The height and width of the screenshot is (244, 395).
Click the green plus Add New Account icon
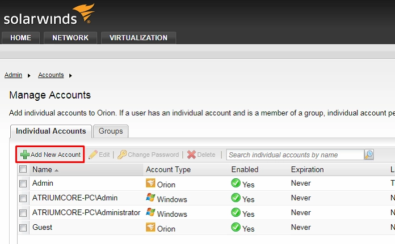pos(25,155)
